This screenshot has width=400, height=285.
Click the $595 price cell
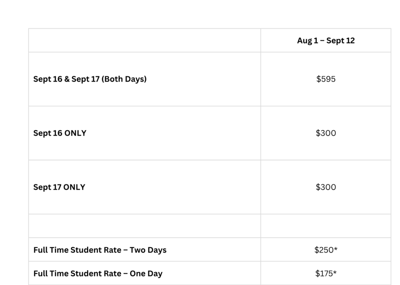[325, 79]
